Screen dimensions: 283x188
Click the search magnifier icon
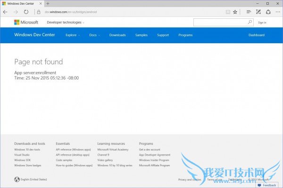(x=250, y=22)
